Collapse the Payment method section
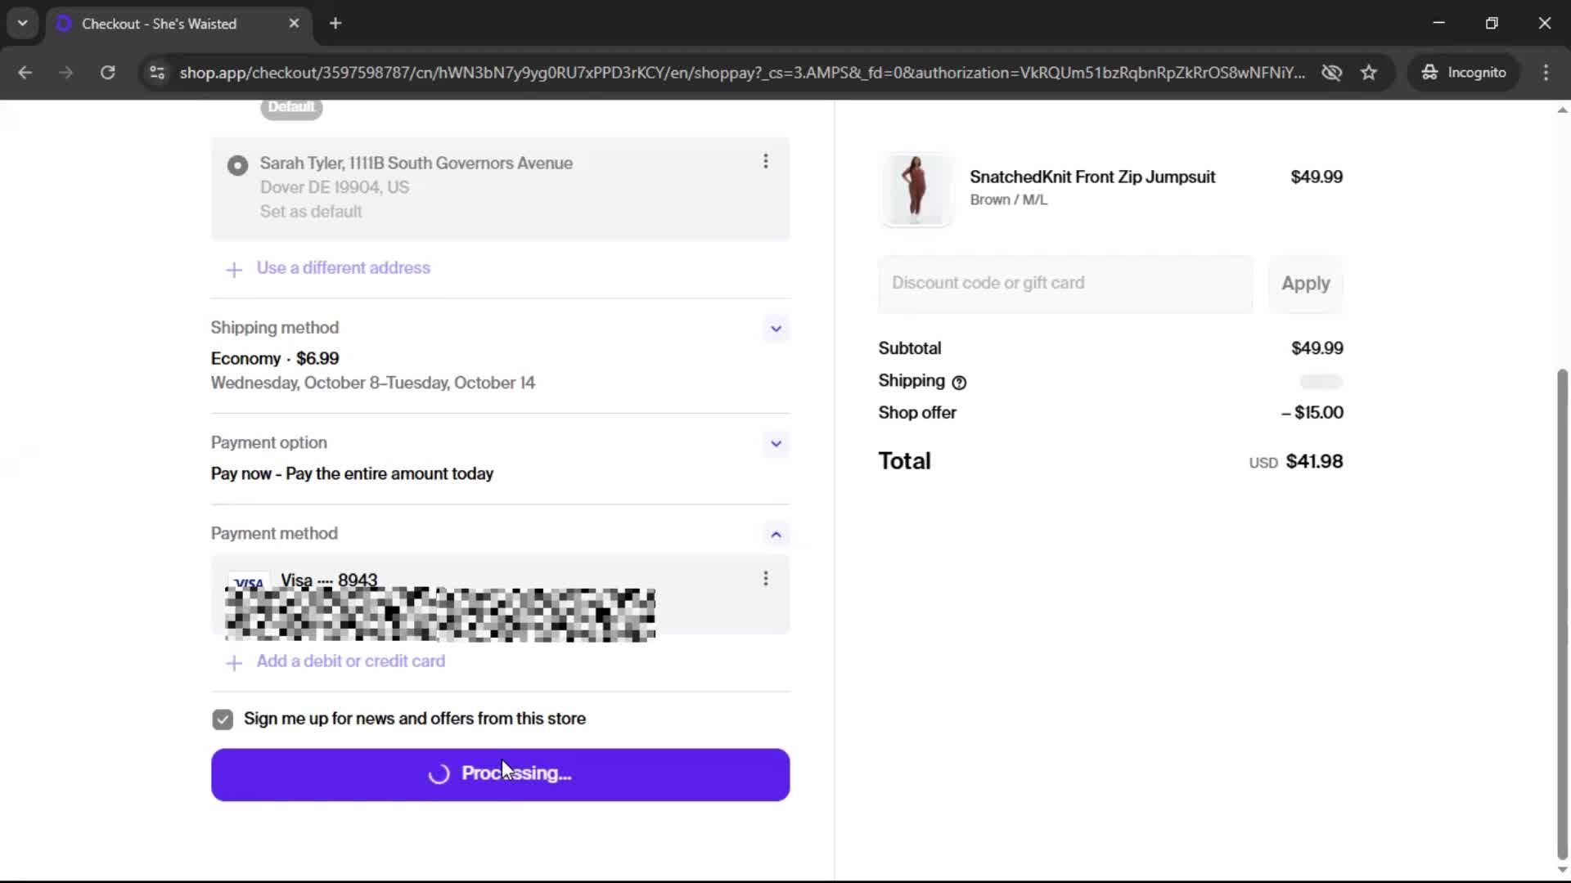 pos(776,535)
